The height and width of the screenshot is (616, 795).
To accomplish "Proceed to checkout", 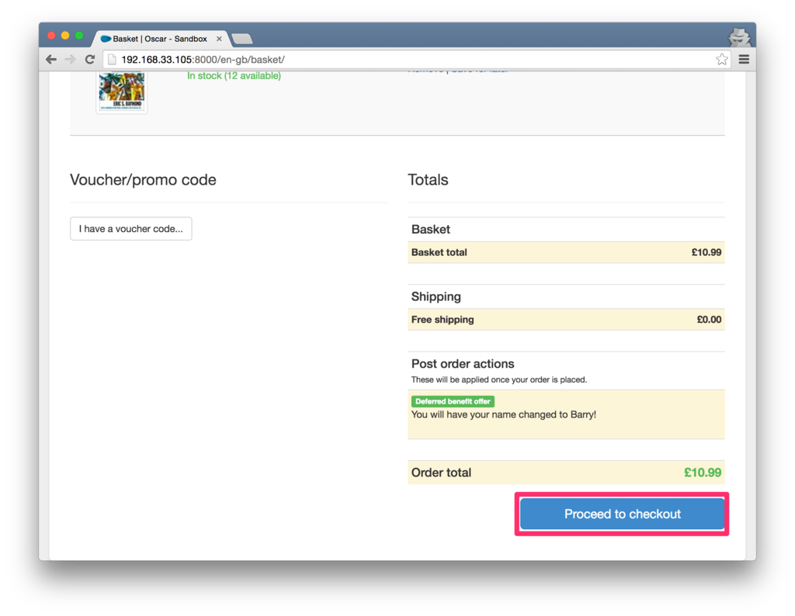I will [x=622, y=514].
